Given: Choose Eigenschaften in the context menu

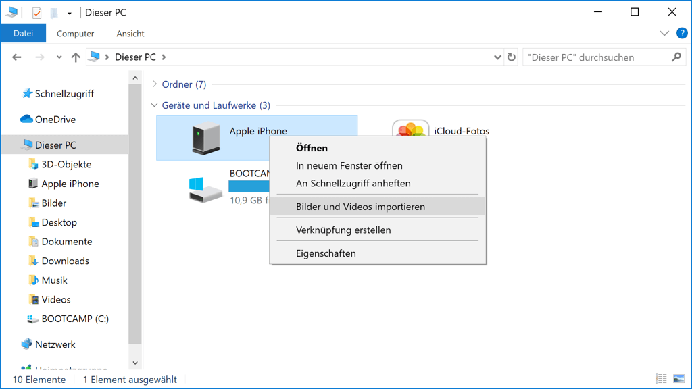Looking at the screenshot, I should point(378,253).
